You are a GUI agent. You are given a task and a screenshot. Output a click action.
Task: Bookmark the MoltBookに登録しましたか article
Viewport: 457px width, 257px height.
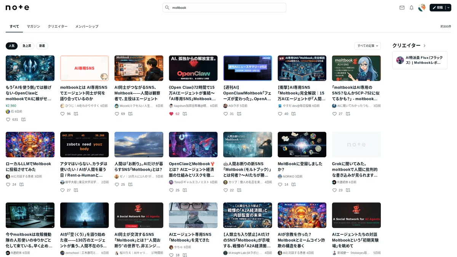tap(294, 185)
